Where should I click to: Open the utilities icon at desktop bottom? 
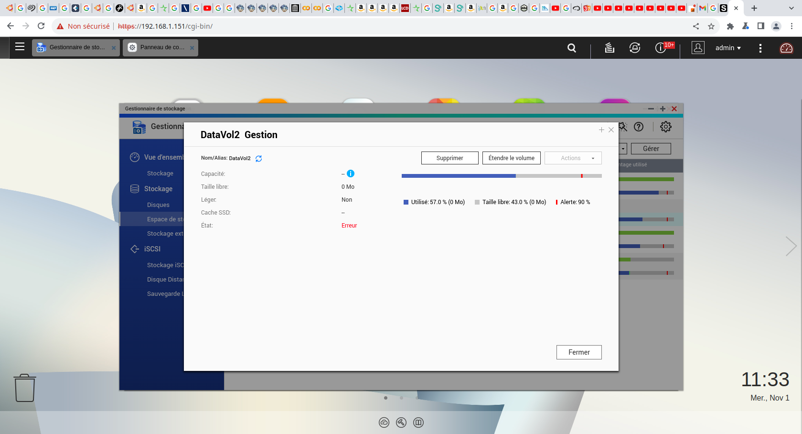401,423
